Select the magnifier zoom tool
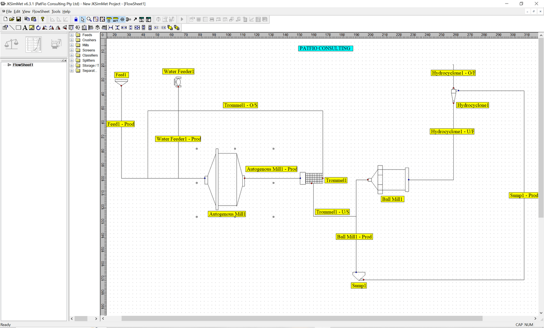The width and height of the screenshot is (544, 328). (x=89, y=19)
